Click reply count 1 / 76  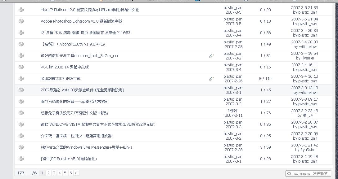tap(265, 113)
